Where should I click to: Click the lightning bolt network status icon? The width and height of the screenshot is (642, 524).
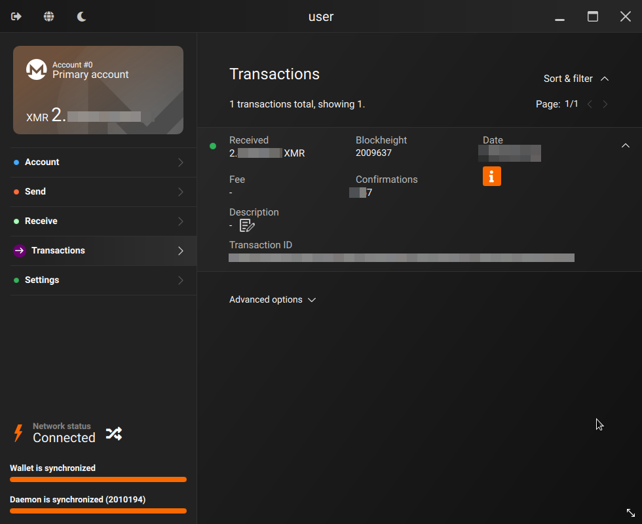(x=18, y=433)
